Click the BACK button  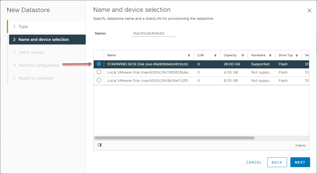coord(277,162)
